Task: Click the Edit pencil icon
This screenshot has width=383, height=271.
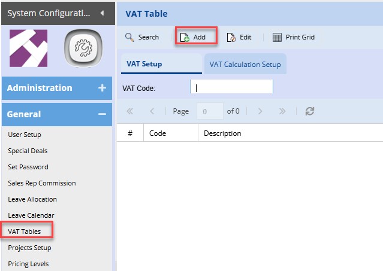Action: [231, 37]
